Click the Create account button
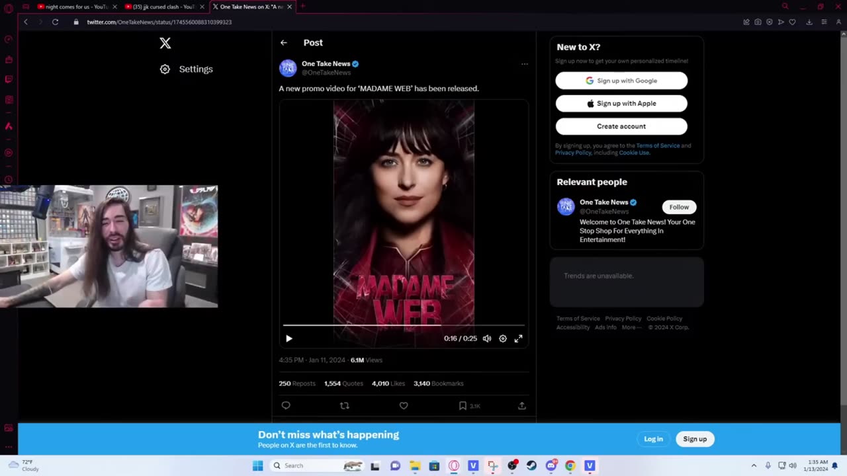The image size is (847, 476). click(x=621, y=126)
